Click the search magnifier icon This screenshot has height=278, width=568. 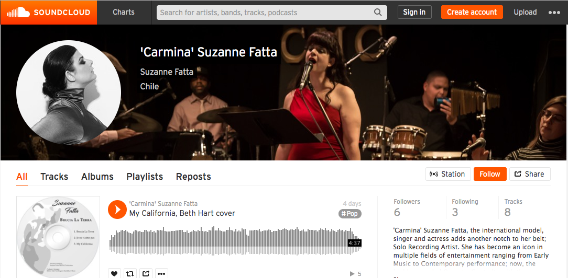[x=378, y=12]
